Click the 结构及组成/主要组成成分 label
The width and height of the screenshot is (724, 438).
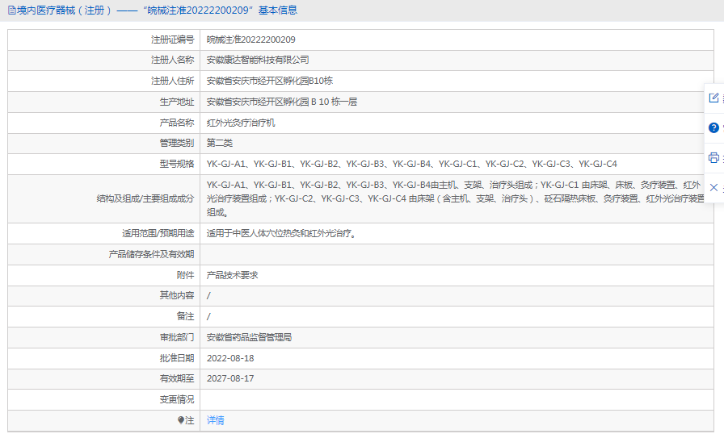click(x=145, y=198)
